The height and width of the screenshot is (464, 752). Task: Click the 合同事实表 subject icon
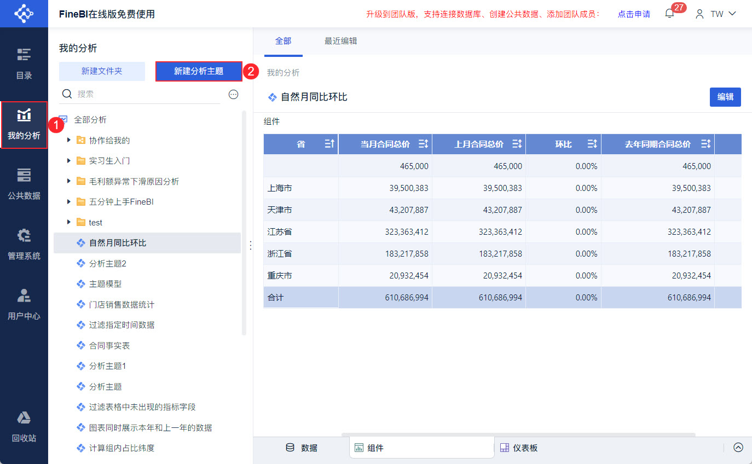80,346
